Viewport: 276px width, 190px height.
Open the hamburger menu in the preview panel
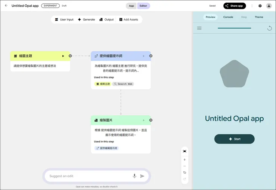199,28
